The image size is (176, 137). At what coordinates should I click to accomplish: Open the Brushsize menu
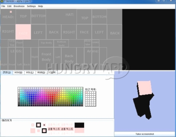point(19,6)
